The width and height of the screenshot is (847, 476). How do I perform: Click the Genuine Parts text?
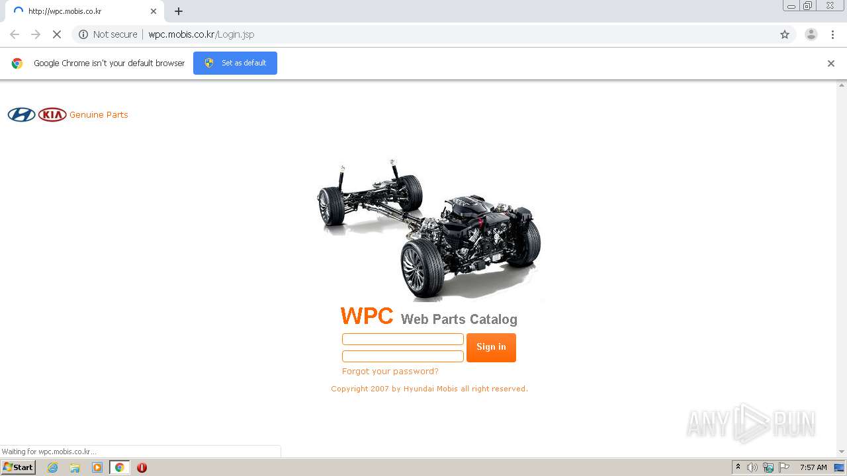coord(99,115)
